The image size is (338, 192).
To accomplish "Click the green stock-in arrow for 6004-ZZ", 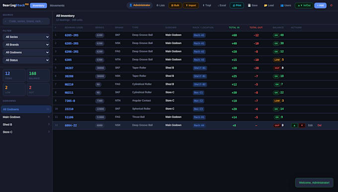I will point(294,126).
